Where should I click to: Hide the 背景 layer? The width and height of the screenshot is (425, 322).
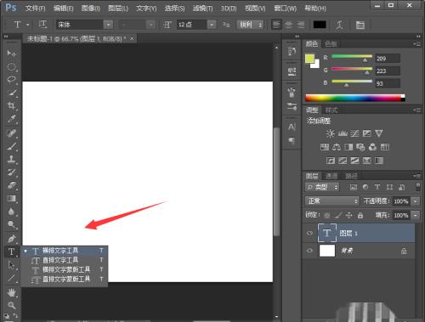(309, 251)
